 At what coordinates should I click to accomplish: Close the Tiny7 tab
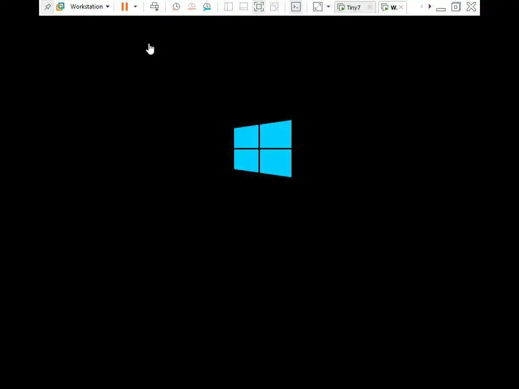tap(370, 7)
